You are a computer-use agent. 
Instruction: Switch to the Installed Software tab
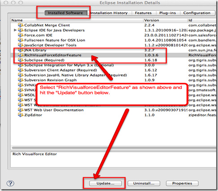coord(65,13)
